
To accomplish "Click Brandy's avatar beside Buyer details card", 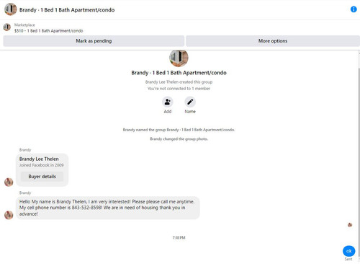I will point(9,182).
